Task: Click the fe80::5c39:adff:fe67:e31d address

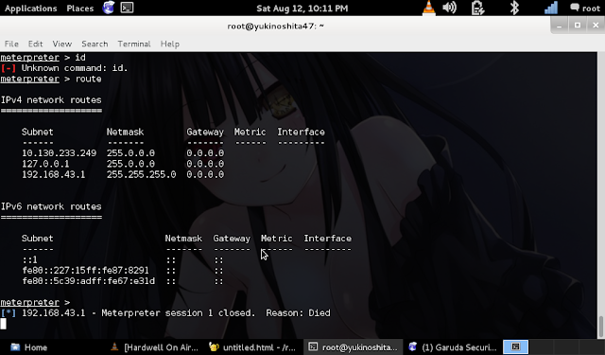Action: 88,281
